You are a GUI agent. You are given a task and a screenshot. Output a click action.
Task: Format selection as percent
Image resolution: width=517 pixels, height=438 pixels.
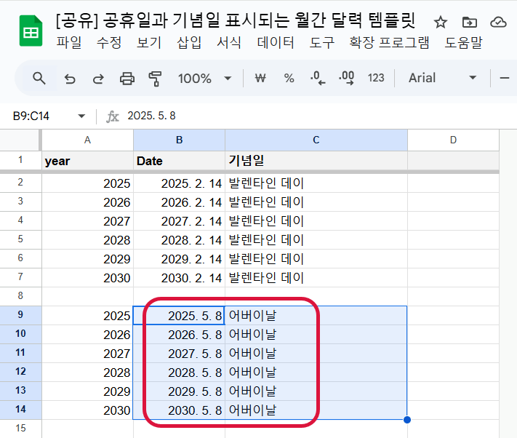[289, 78]
